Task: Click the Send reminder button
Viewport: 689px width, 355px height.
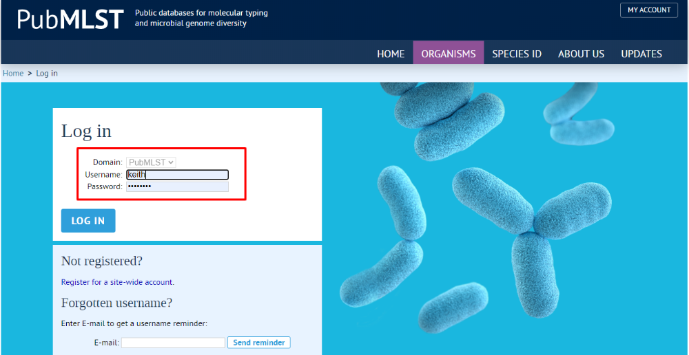Action: point(259,343)
